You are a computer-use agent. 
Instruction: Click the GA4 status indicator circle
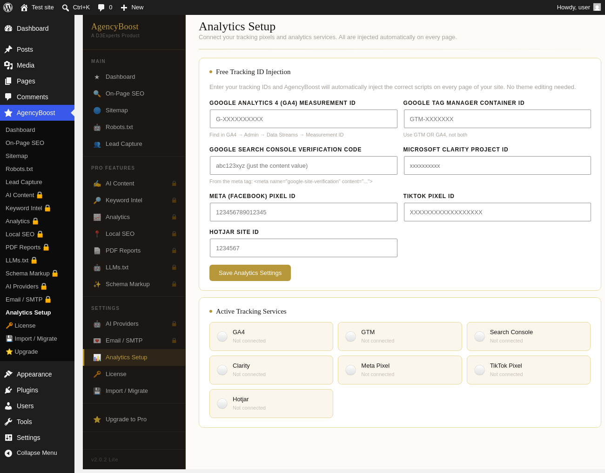[x=222, y=336]
